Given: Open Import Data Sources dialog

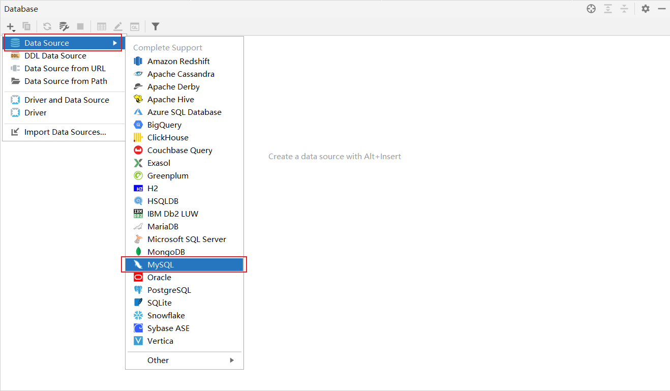Looking at the screenshot, I should [x=65, y=132].
